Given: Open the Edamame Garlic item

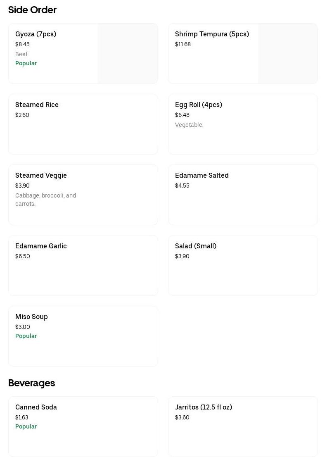Looking at the screenshot, I should tap(83, 265).
